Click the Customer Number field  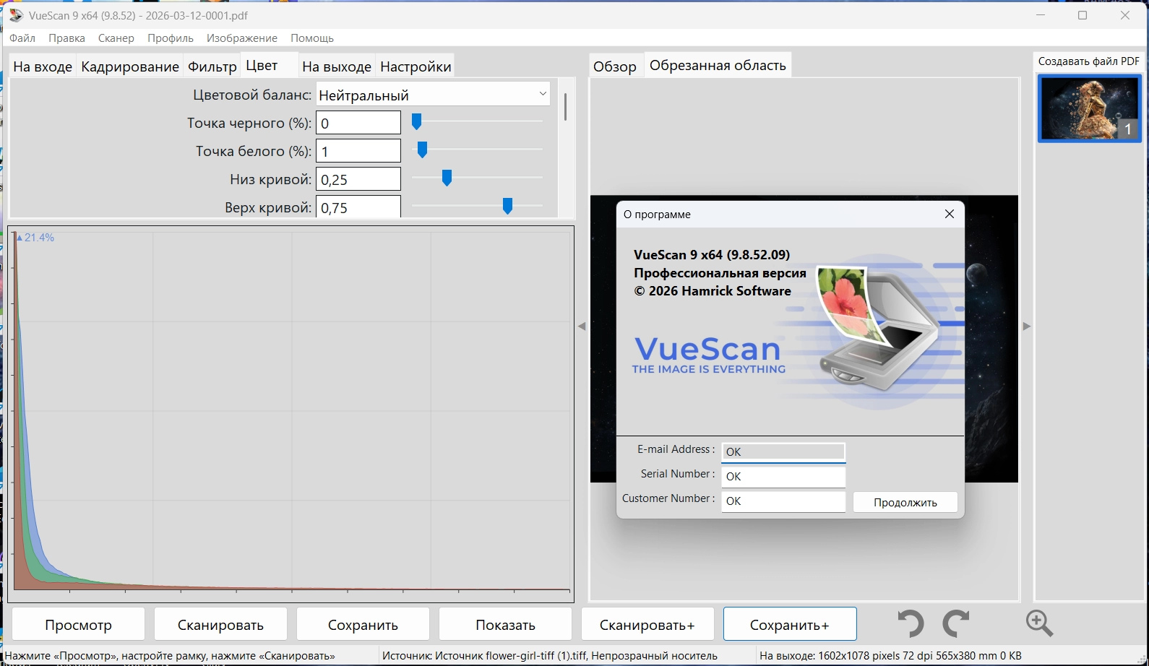783,501
